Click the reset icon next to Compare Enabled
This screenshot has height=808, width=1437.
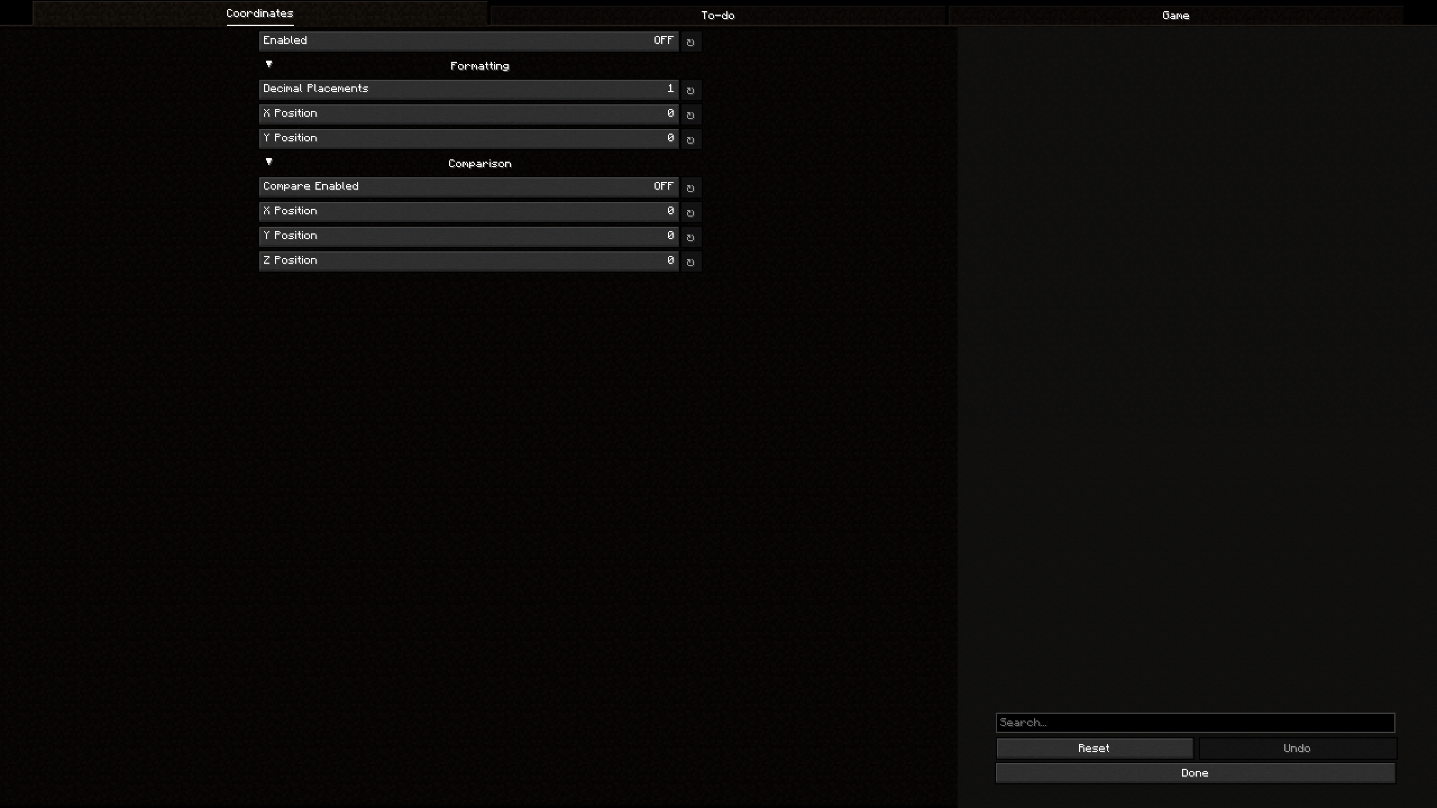click(691, 187)
